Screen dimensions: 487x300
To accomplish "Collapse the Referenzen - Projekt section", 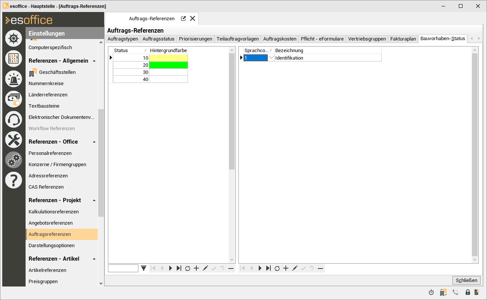I will pos(94,200).
